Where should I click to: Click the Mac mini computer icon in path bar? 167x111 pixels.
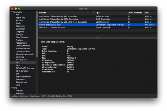click(12, 96)
